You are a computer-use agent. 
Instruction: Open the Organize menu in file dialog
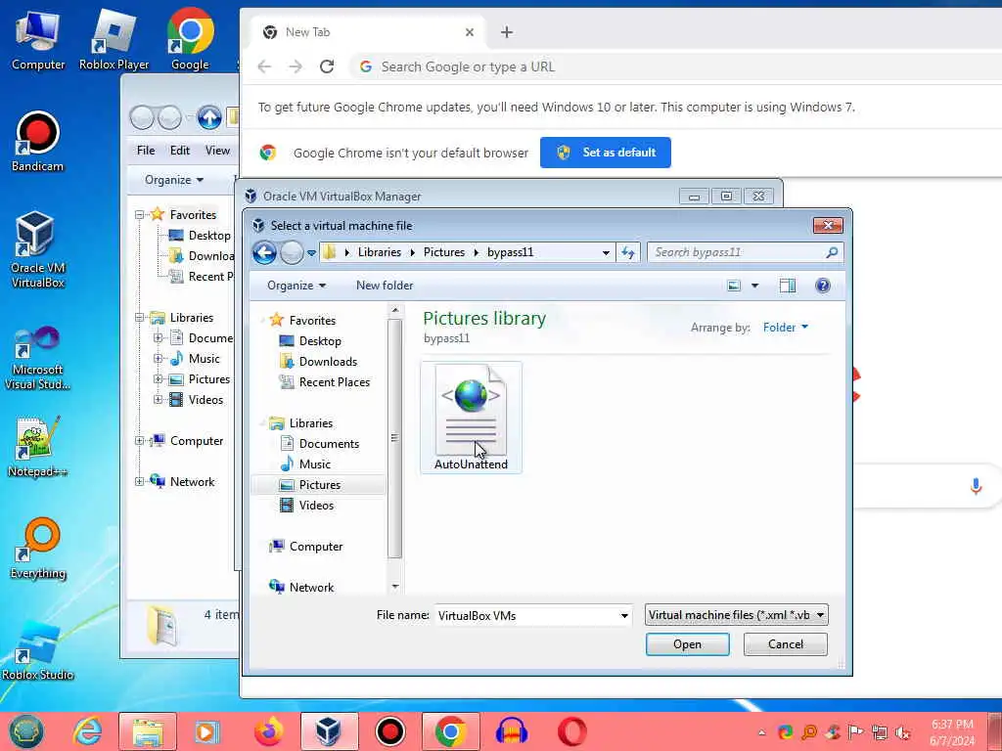(x=296, y=286)
